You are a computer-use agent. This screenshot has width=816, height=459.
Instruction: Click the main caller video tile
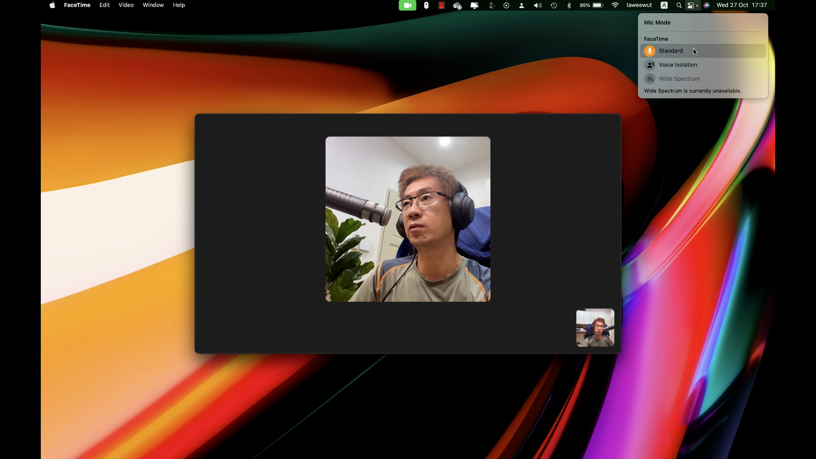coord(408,219)
